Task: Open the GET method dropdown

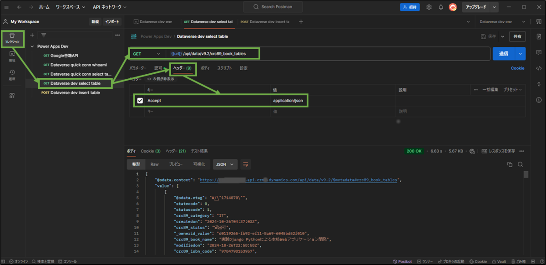Action: 146,53
